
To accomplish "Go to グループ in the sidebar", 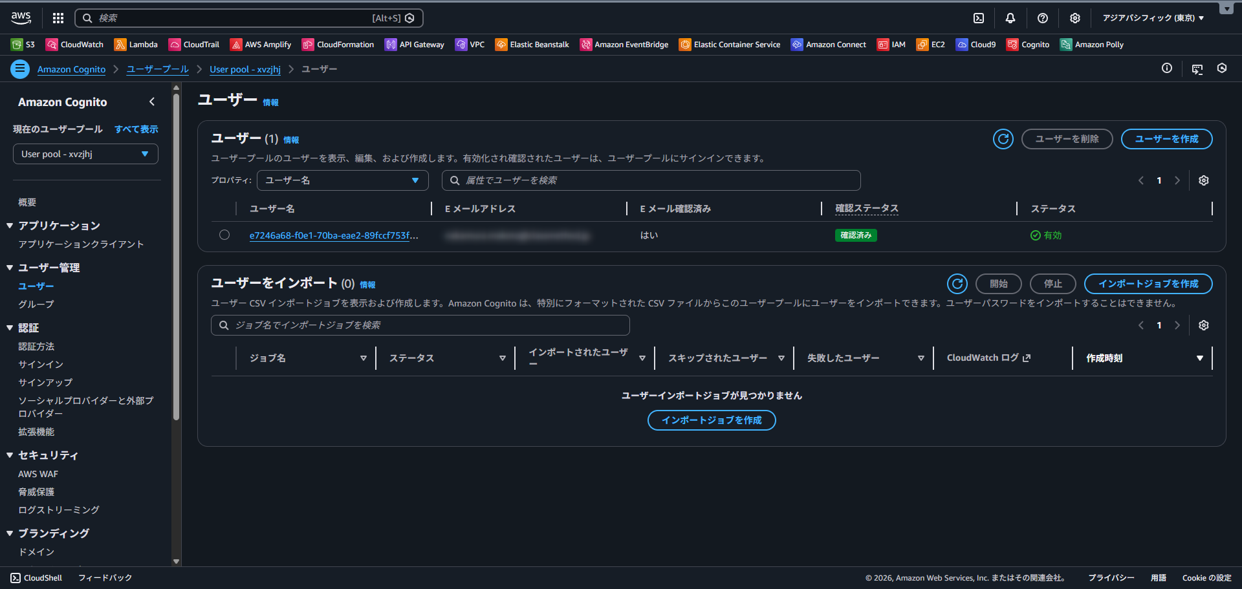I will click(36, 304).
